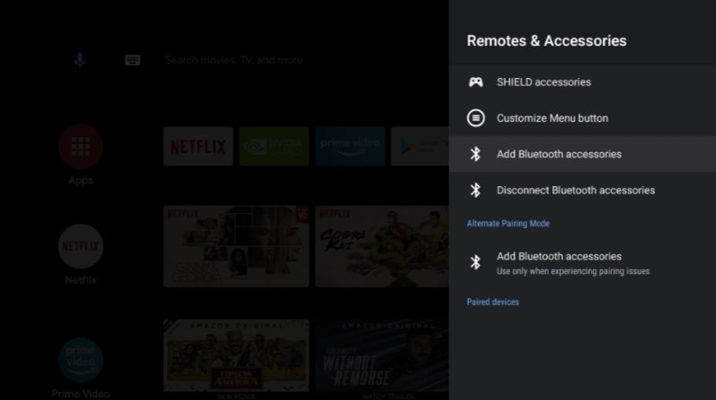Launch the NVIDIA Games app tile
The height and width of the screenshot is (400, 716).
274,146
